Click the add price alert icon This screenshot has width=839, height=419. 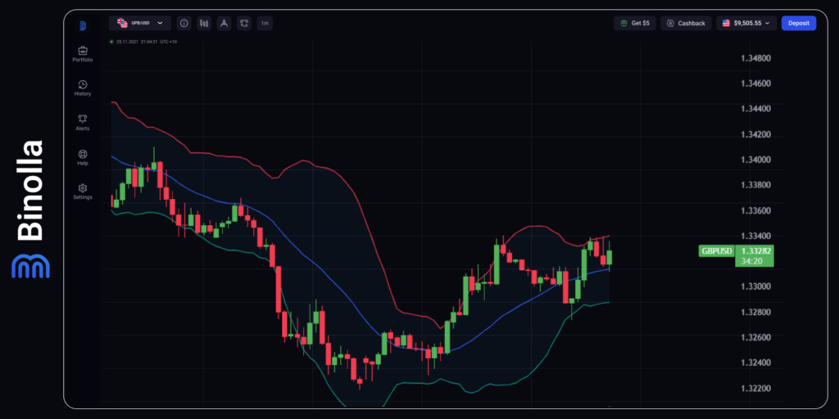point(244,23)
